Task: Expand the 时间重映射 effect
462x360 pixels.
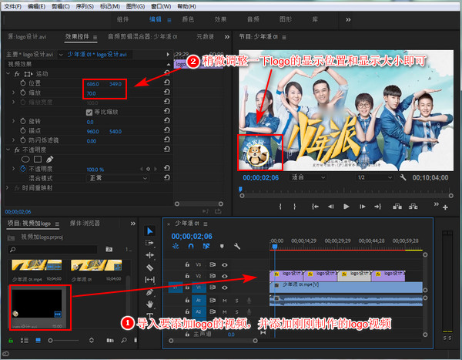Action: click(x=8, y=187)
